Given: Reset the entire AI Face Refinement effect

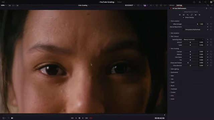Looking at the screenshot, I should coord(211,8).
